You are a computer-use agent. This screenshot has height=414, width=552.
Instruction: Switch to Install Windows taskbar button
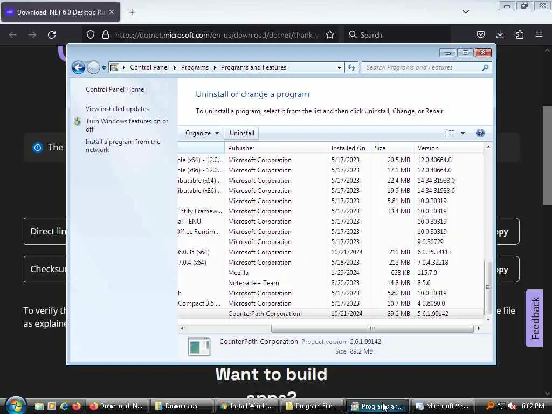tap(247, 406)
